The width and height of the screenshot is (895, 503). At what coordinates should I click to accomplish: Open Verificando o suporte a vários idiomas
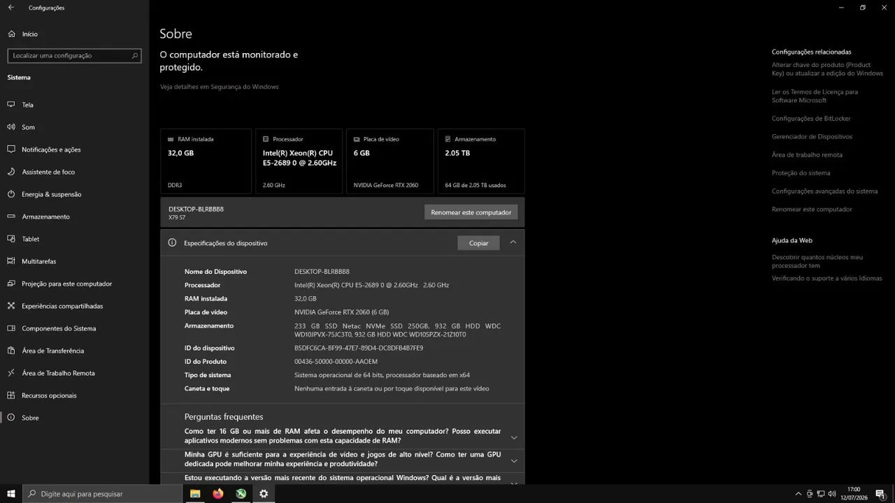click(x=826, y=278)
